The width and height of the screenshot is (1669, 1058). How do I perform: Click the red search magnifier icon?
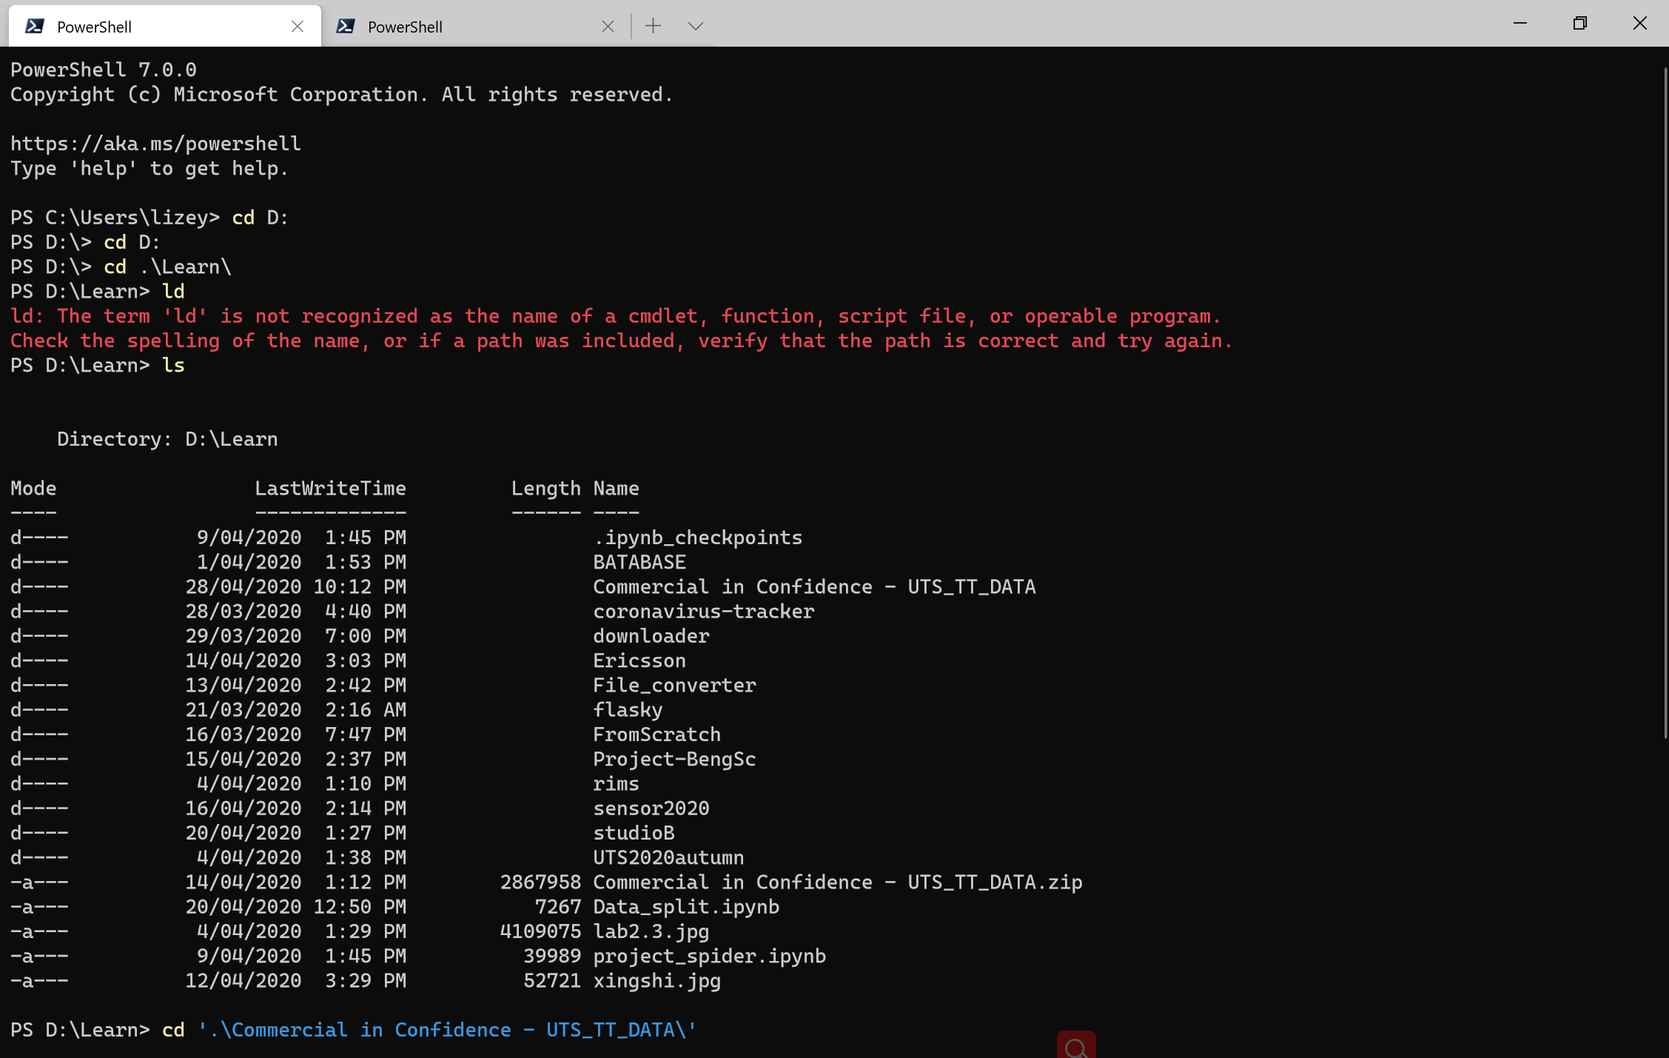1076,1046
